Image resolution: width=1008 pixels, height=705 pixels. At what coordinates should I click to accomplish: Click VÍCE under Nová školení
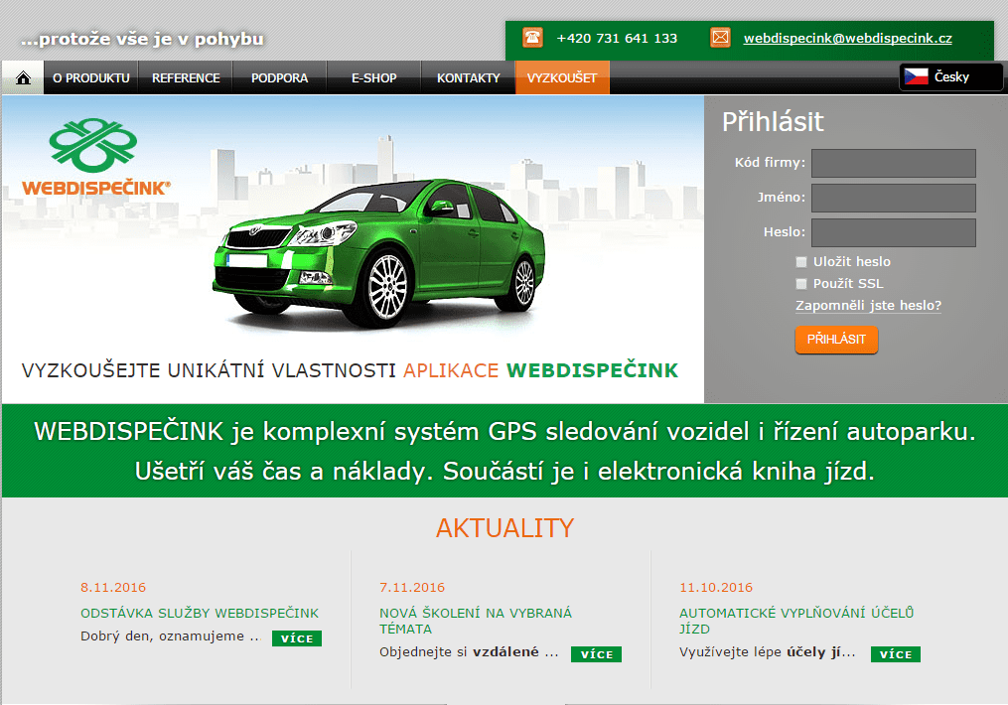pos(597,654)
